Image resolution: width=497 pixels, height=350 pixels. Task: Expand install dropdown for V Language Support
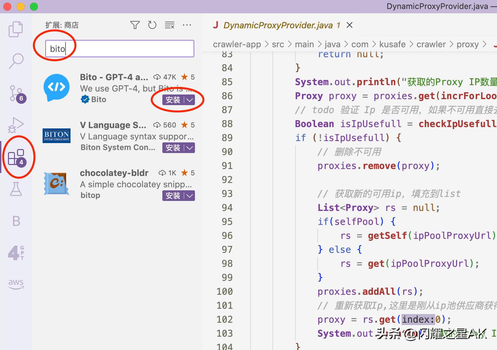tap(190, 148)
